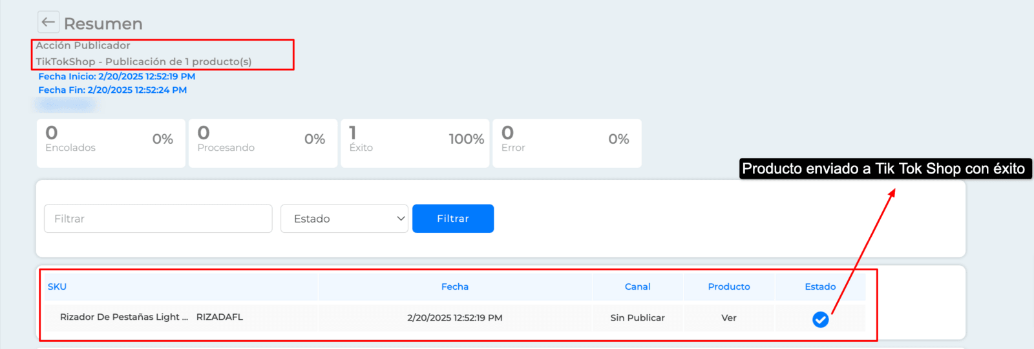Click Sin Publicar channel cell
1034x349 pixels.
pos(637,317)
